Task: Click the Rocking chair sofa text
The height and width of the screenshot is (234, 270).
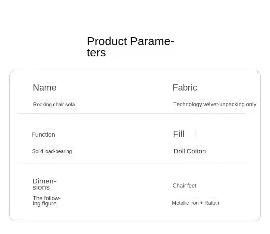Action: [x=54, y=105]
